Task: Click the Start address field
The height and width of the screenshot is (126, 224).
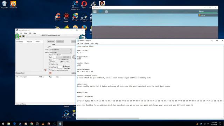Action: pyautogui.click(x=62, y=57)
